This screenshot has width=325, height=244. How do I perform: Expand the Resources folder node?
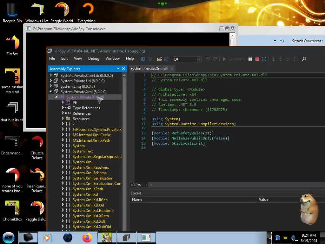[63, 118]
